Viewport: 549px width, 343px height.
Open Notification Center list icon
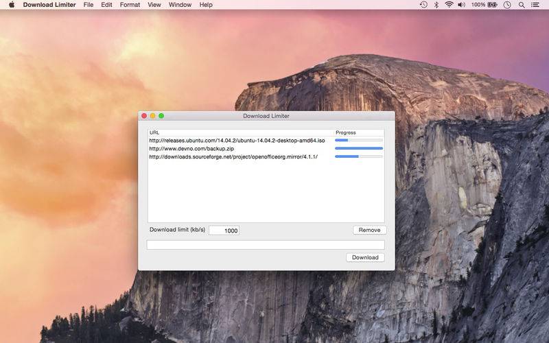pos(535,5)
